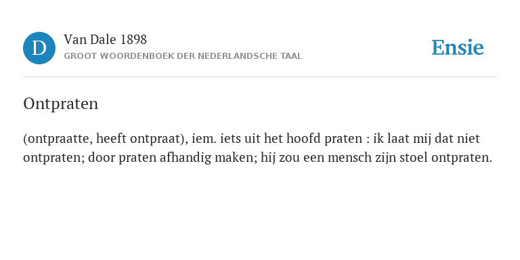
Task: Click the year "1898" in the title
Action: click(133, 40)
